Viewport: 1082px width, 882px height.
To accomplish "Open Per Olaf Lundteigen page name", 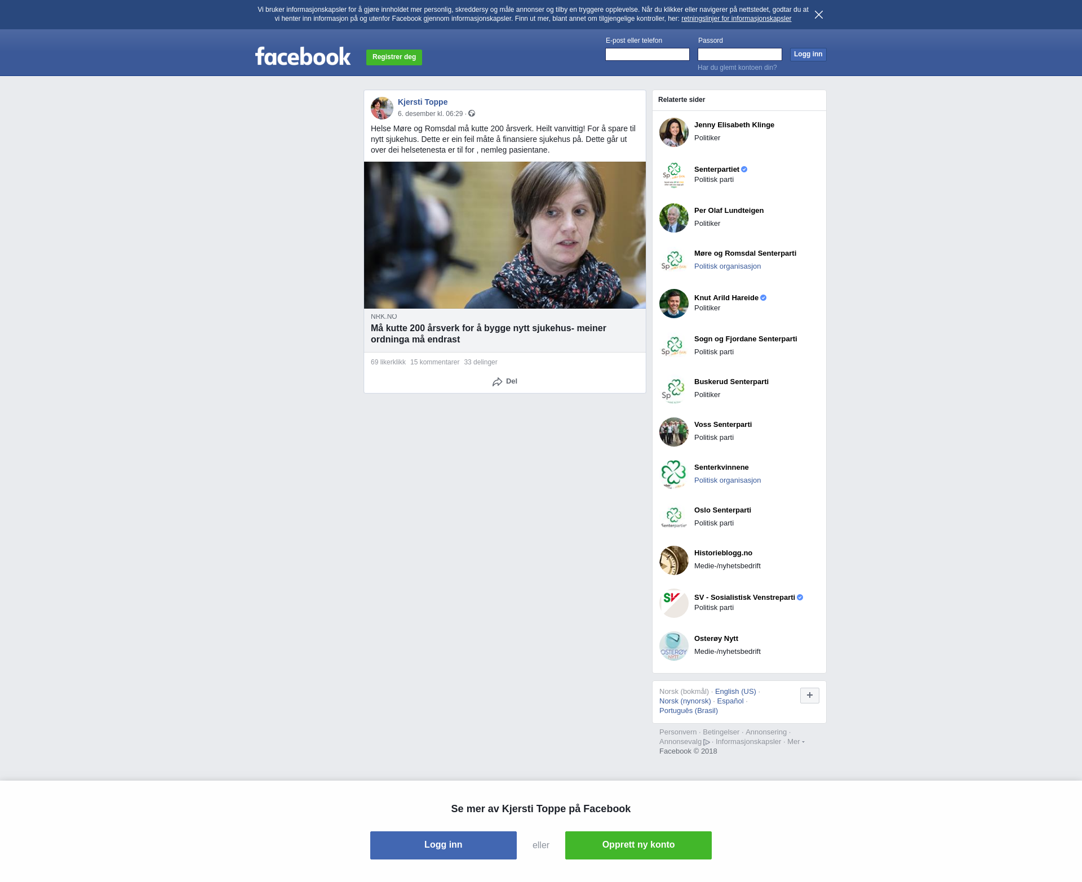I will tap(729, 211).
